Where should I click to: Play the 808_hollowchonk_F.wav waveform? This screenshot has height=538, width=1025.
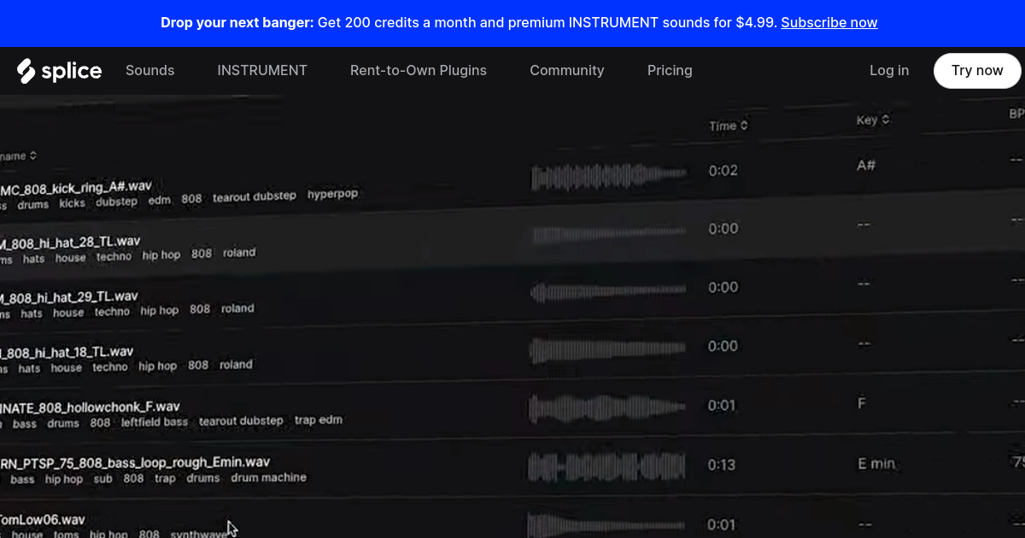point(609,408)
